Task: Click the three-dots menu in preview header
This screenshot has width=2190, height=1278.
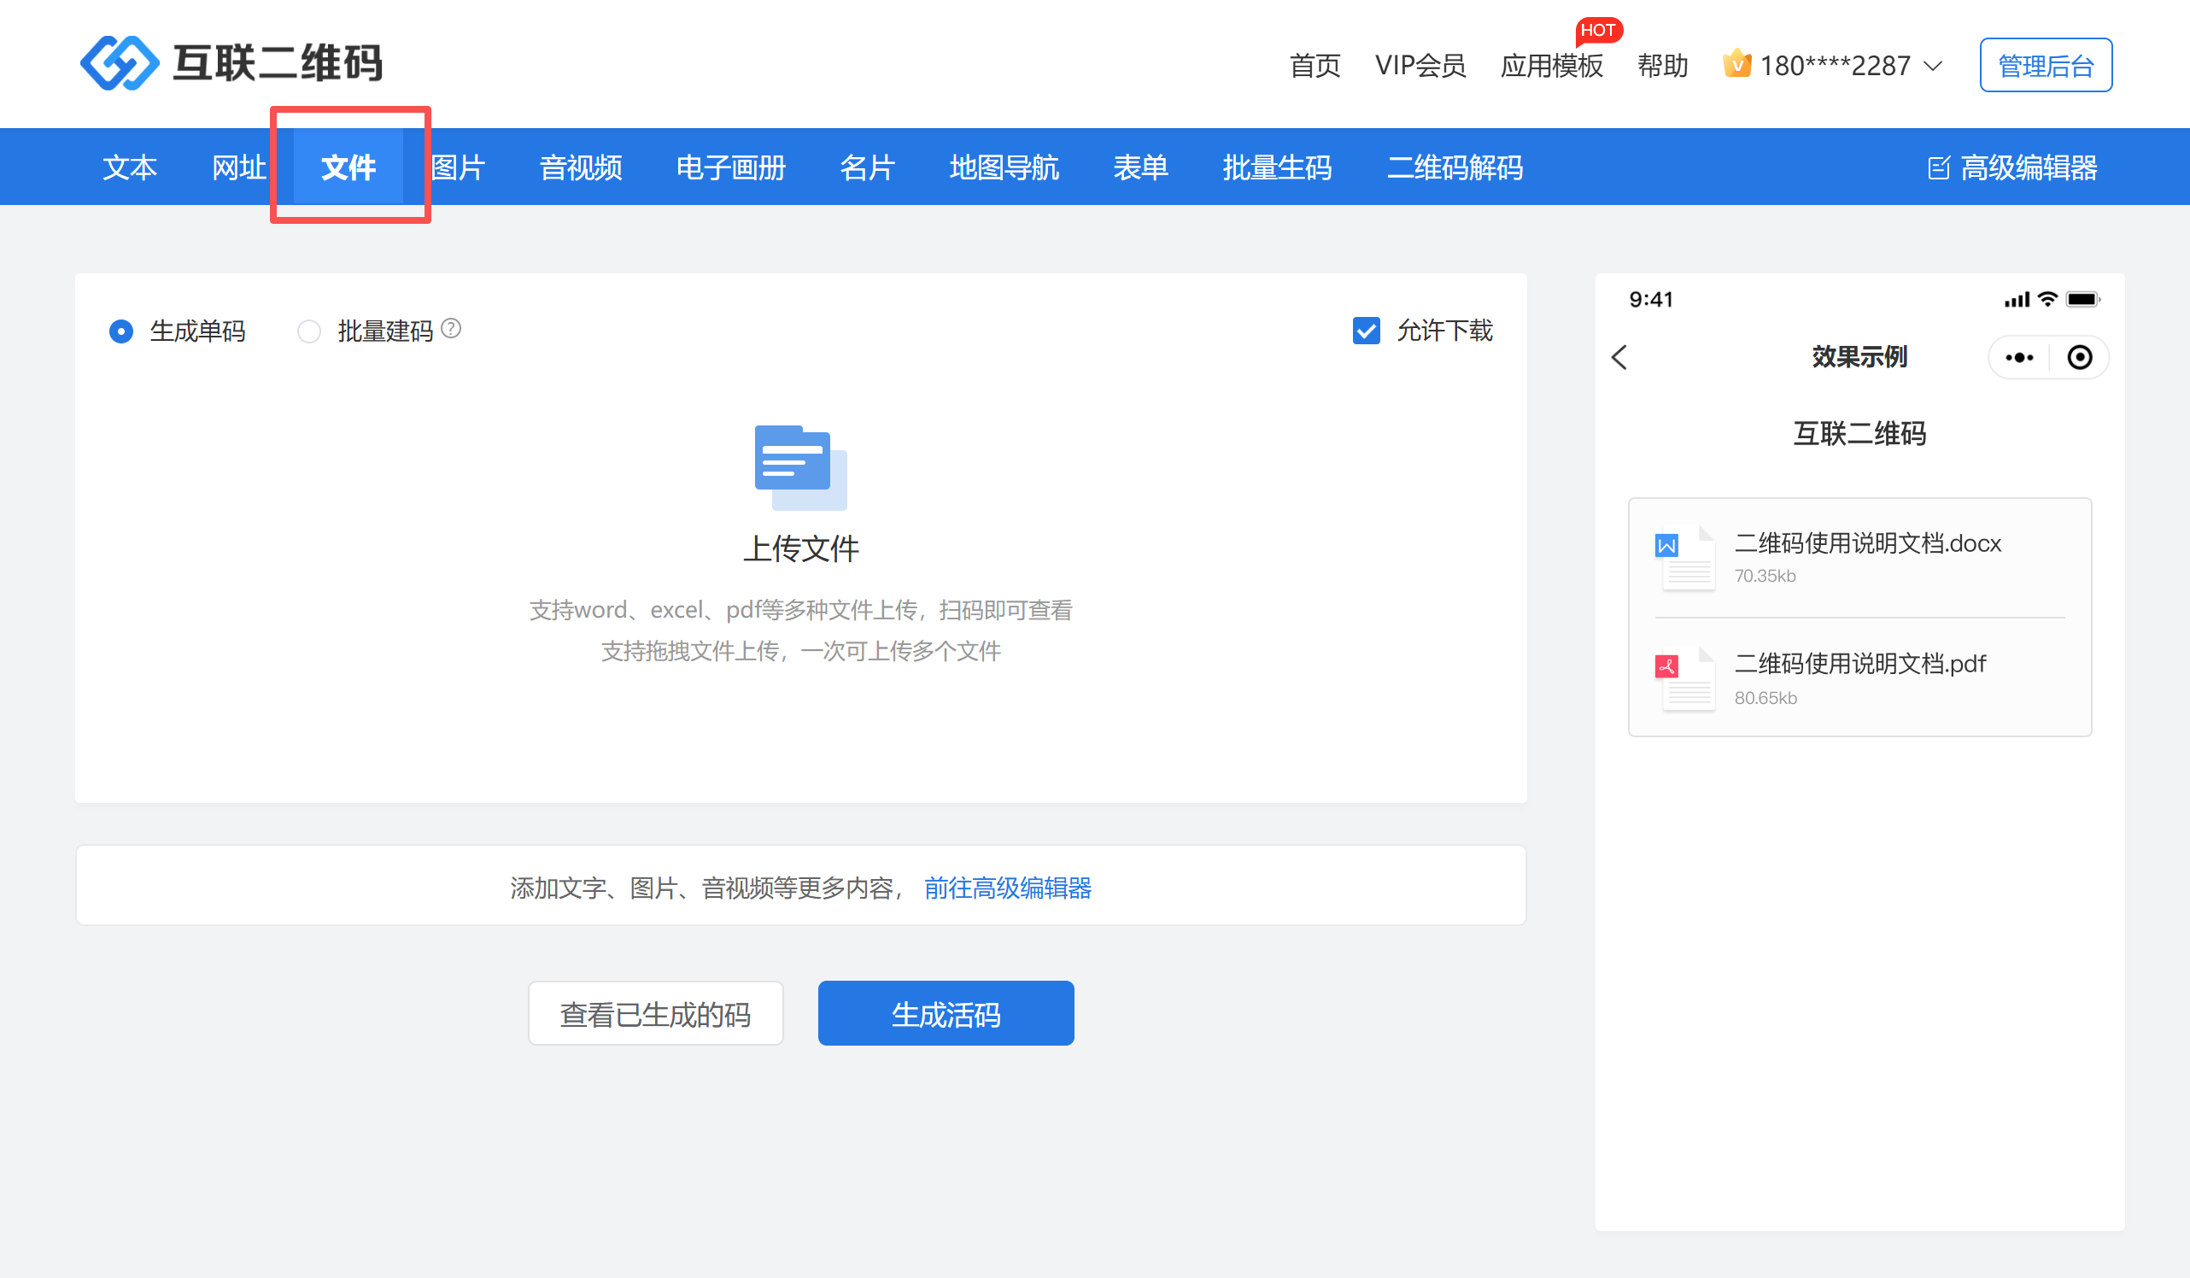Action: pyautogui.click(x=2019, y=357)
